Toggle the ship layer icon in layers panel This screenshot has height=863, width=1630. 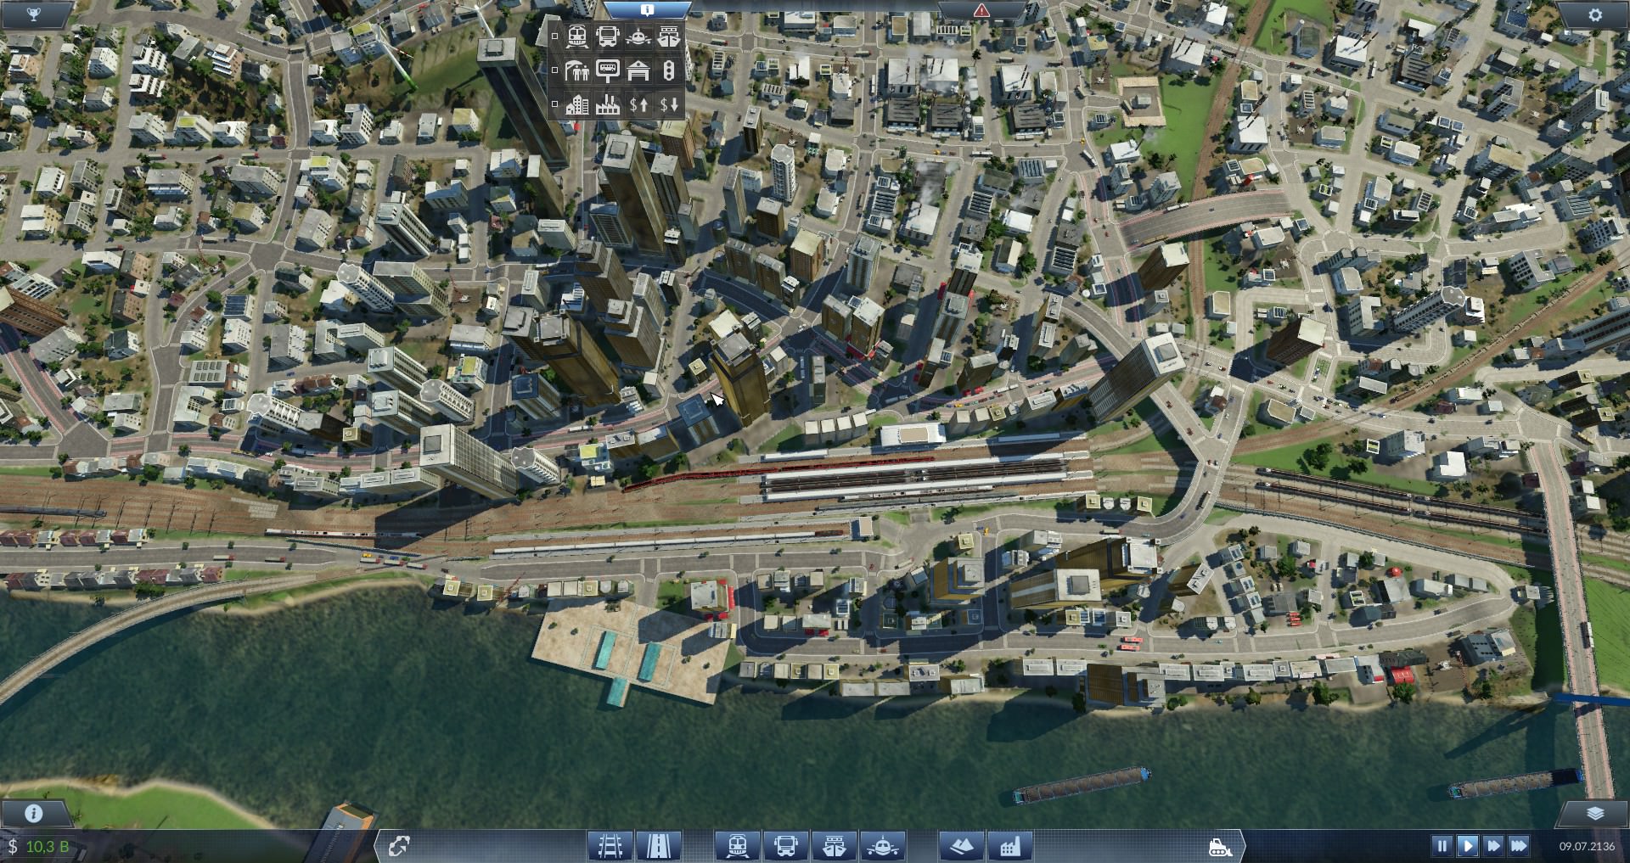pos(669,37)
